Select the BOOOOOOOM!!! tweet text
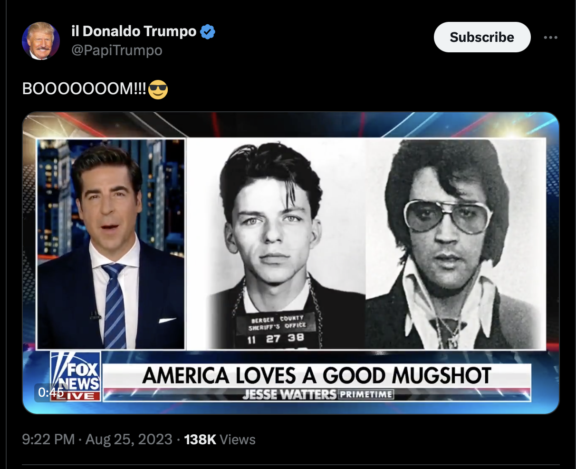 tap(85, 89)
